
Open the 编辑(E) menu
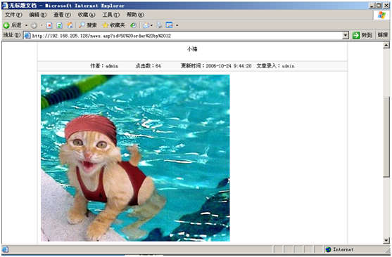(38, 15)
